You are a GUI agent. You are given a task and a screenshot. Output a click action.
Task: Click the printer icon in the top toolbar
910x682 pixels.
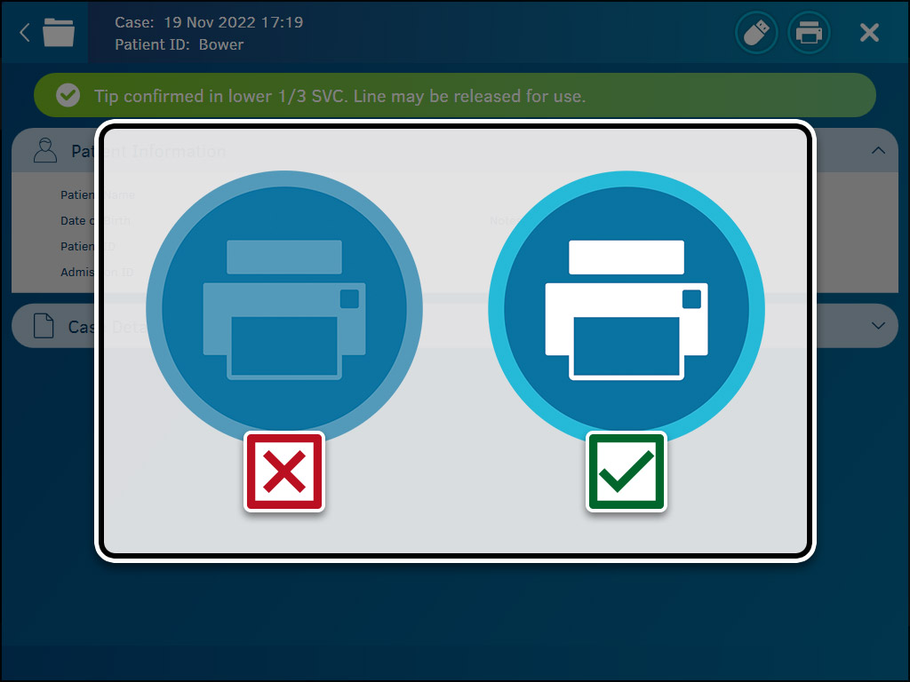click(810, 32)
